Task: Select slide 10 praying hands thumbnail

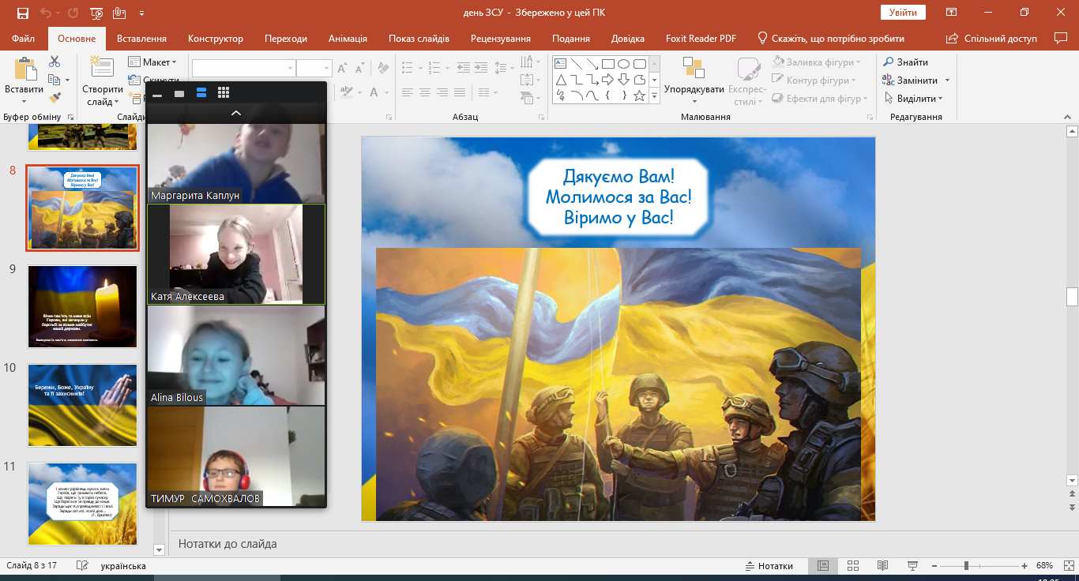Action: click(x=83, y=405)
